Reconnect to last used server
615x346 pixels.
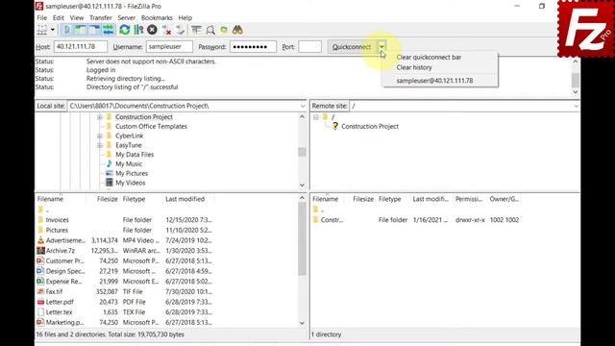[180, 30]
